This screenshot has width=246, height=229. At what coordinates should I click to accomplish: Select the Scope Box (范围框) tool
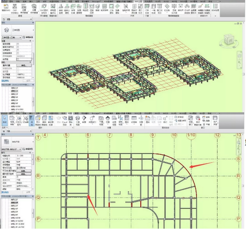tap(141, 120)
